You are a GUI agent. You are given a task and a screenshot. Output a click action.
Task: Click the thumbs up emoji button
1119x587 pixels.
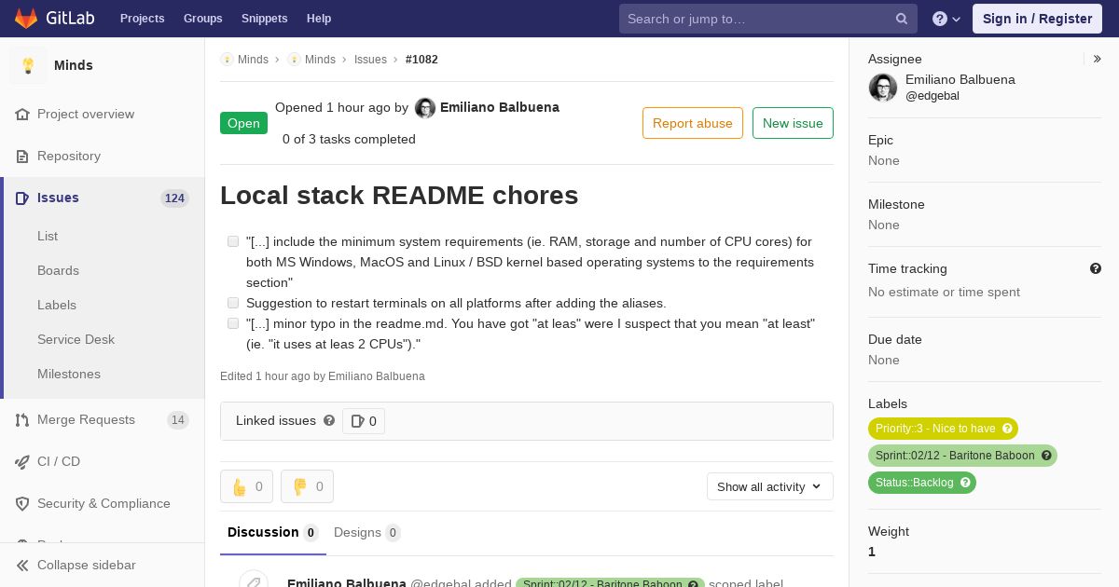(246, 486)
